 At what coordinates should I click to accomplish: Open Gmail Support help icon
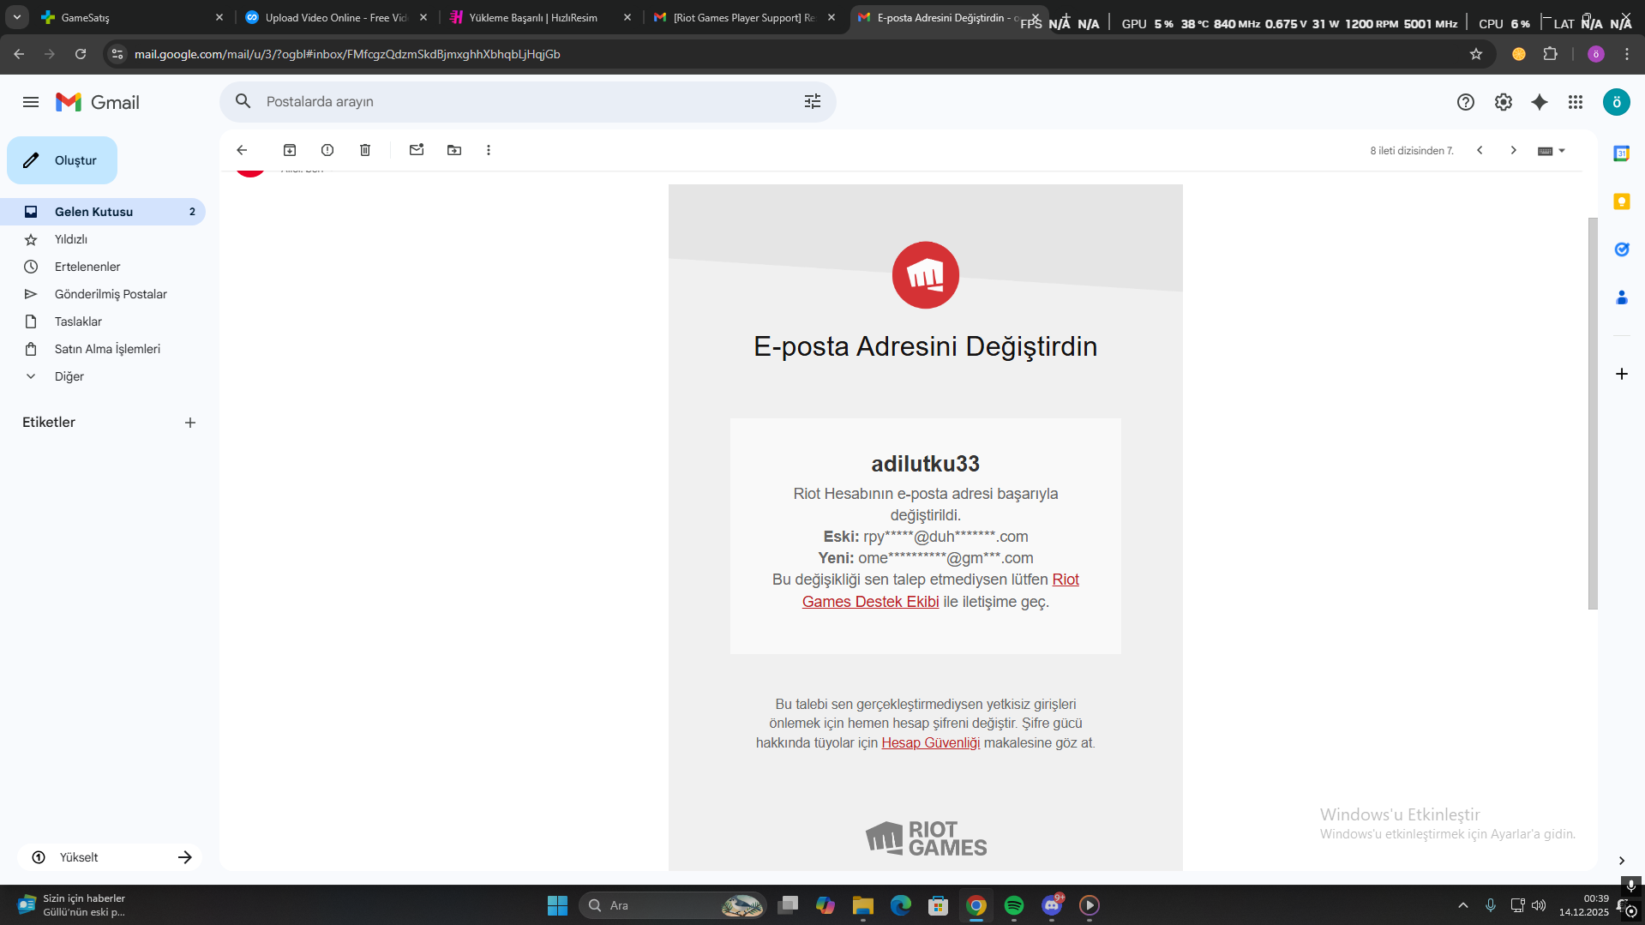[x=1466, y=102]
